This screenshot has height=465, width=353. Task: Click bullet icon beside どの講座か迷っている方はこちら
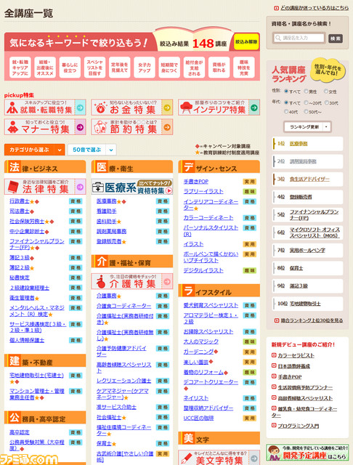click(276, 8)
